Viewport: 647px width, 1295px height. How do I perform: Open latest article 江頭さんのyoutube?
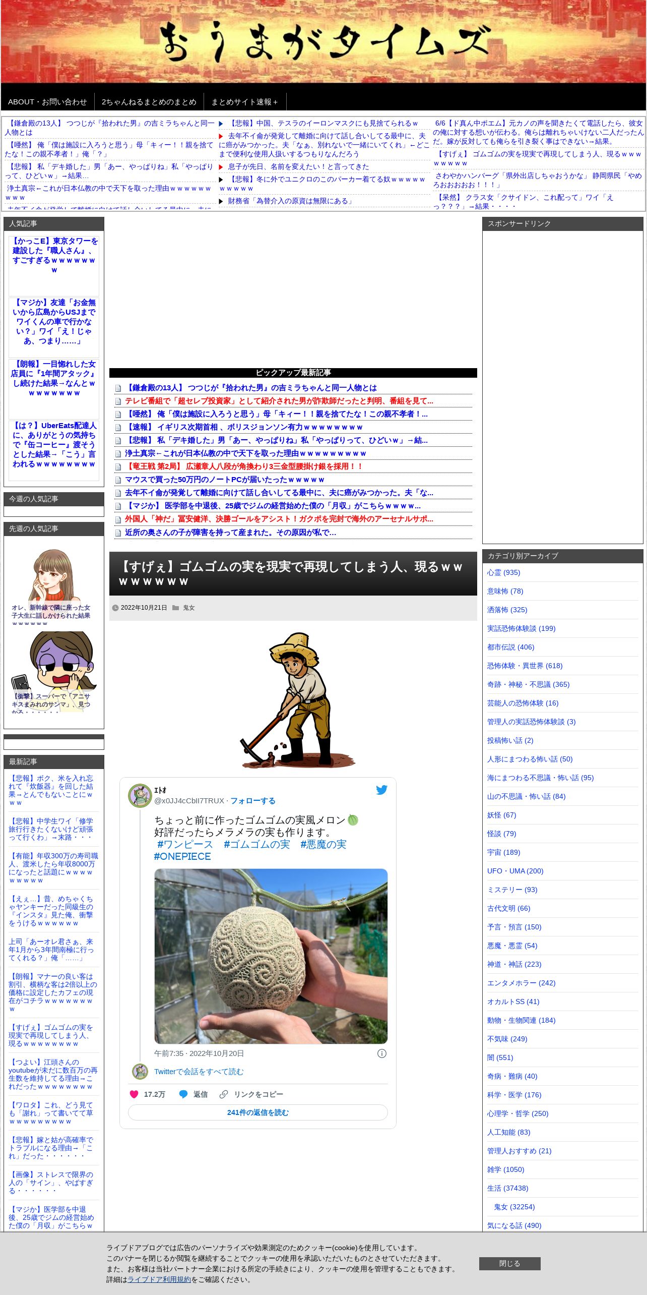pos(52,1074)
